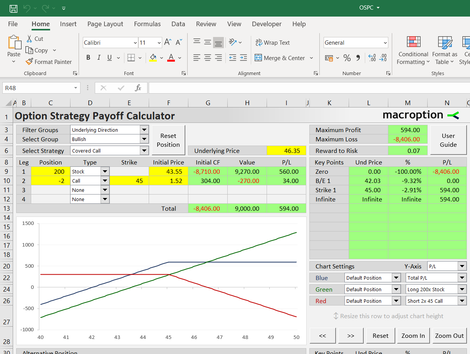Click the Paste clipboard icon
The image size is (470, 354).
tap(14, 42)
